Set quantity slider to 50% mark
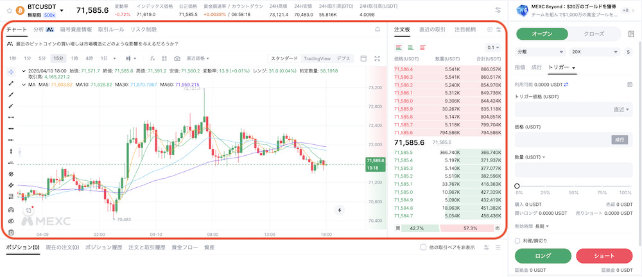 [573, 186]
